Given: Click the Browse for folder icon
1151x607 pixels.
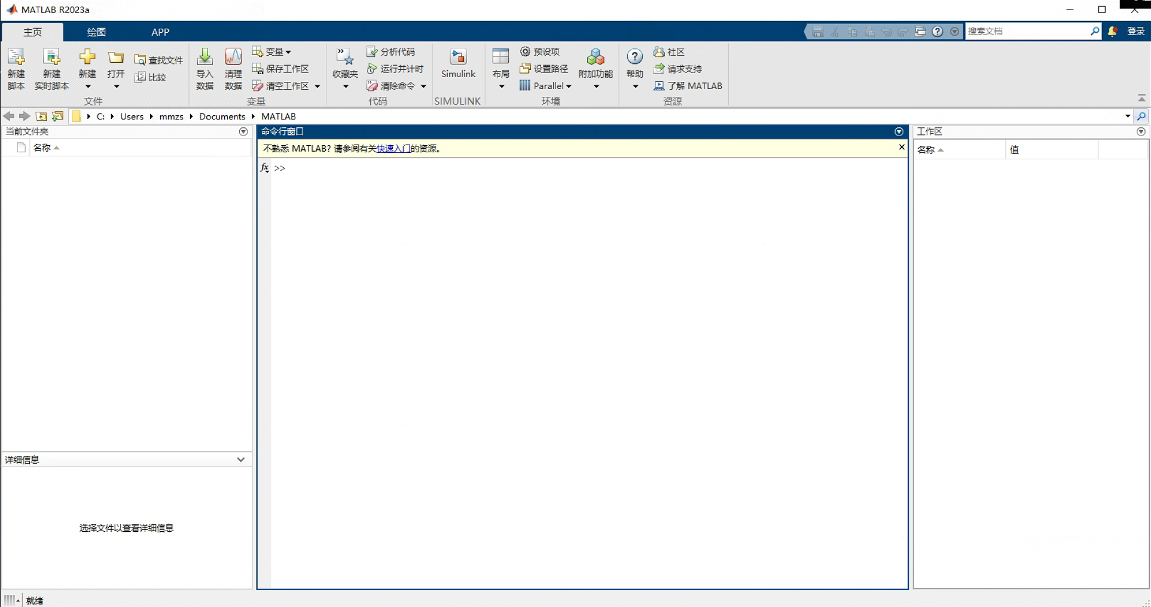Looking at the screenshot, I should click(x=58, y=116).
